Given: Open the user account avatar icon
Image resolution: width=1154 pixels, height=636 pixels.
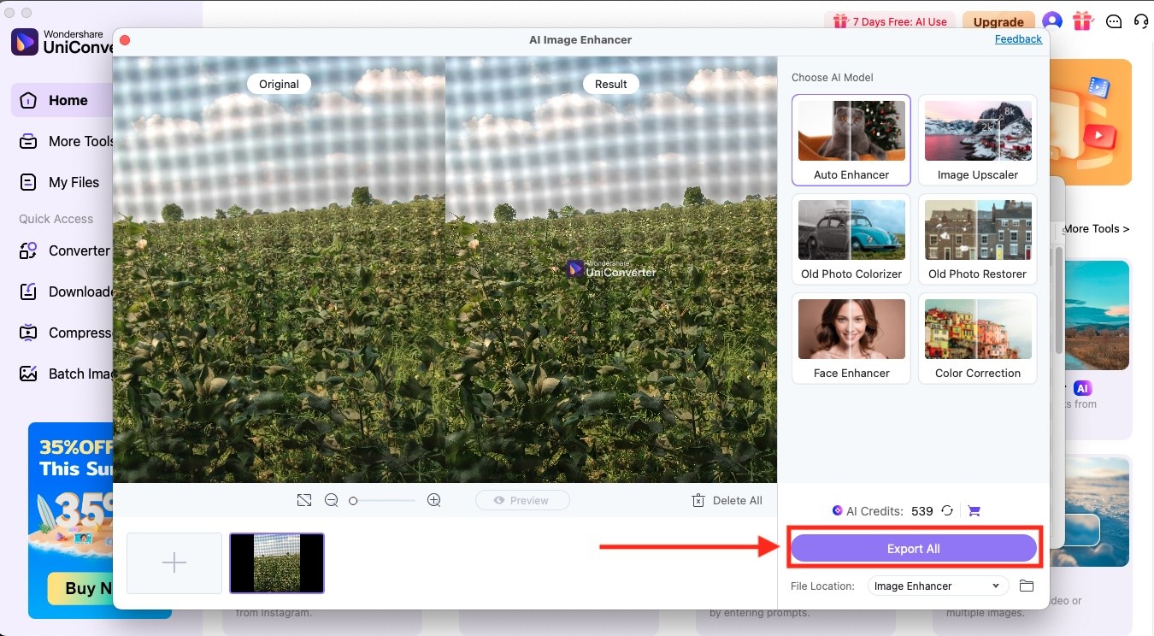Looking at the screenshot, I should 1052,21.
